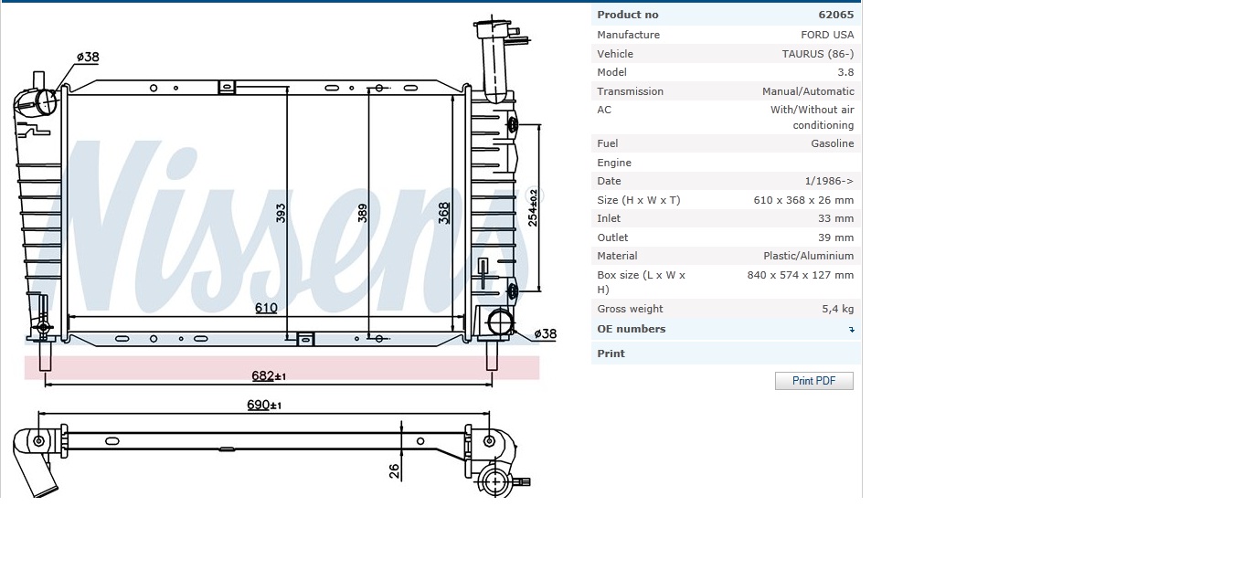
Task: Select the 'Manual/Automatic' transmission value
Action: click(x=808, y=91)
